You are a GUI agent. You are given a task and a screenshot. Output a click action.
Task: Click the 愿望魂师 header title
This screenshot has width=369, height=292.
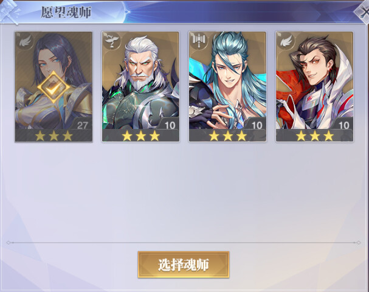click(66, 13)
